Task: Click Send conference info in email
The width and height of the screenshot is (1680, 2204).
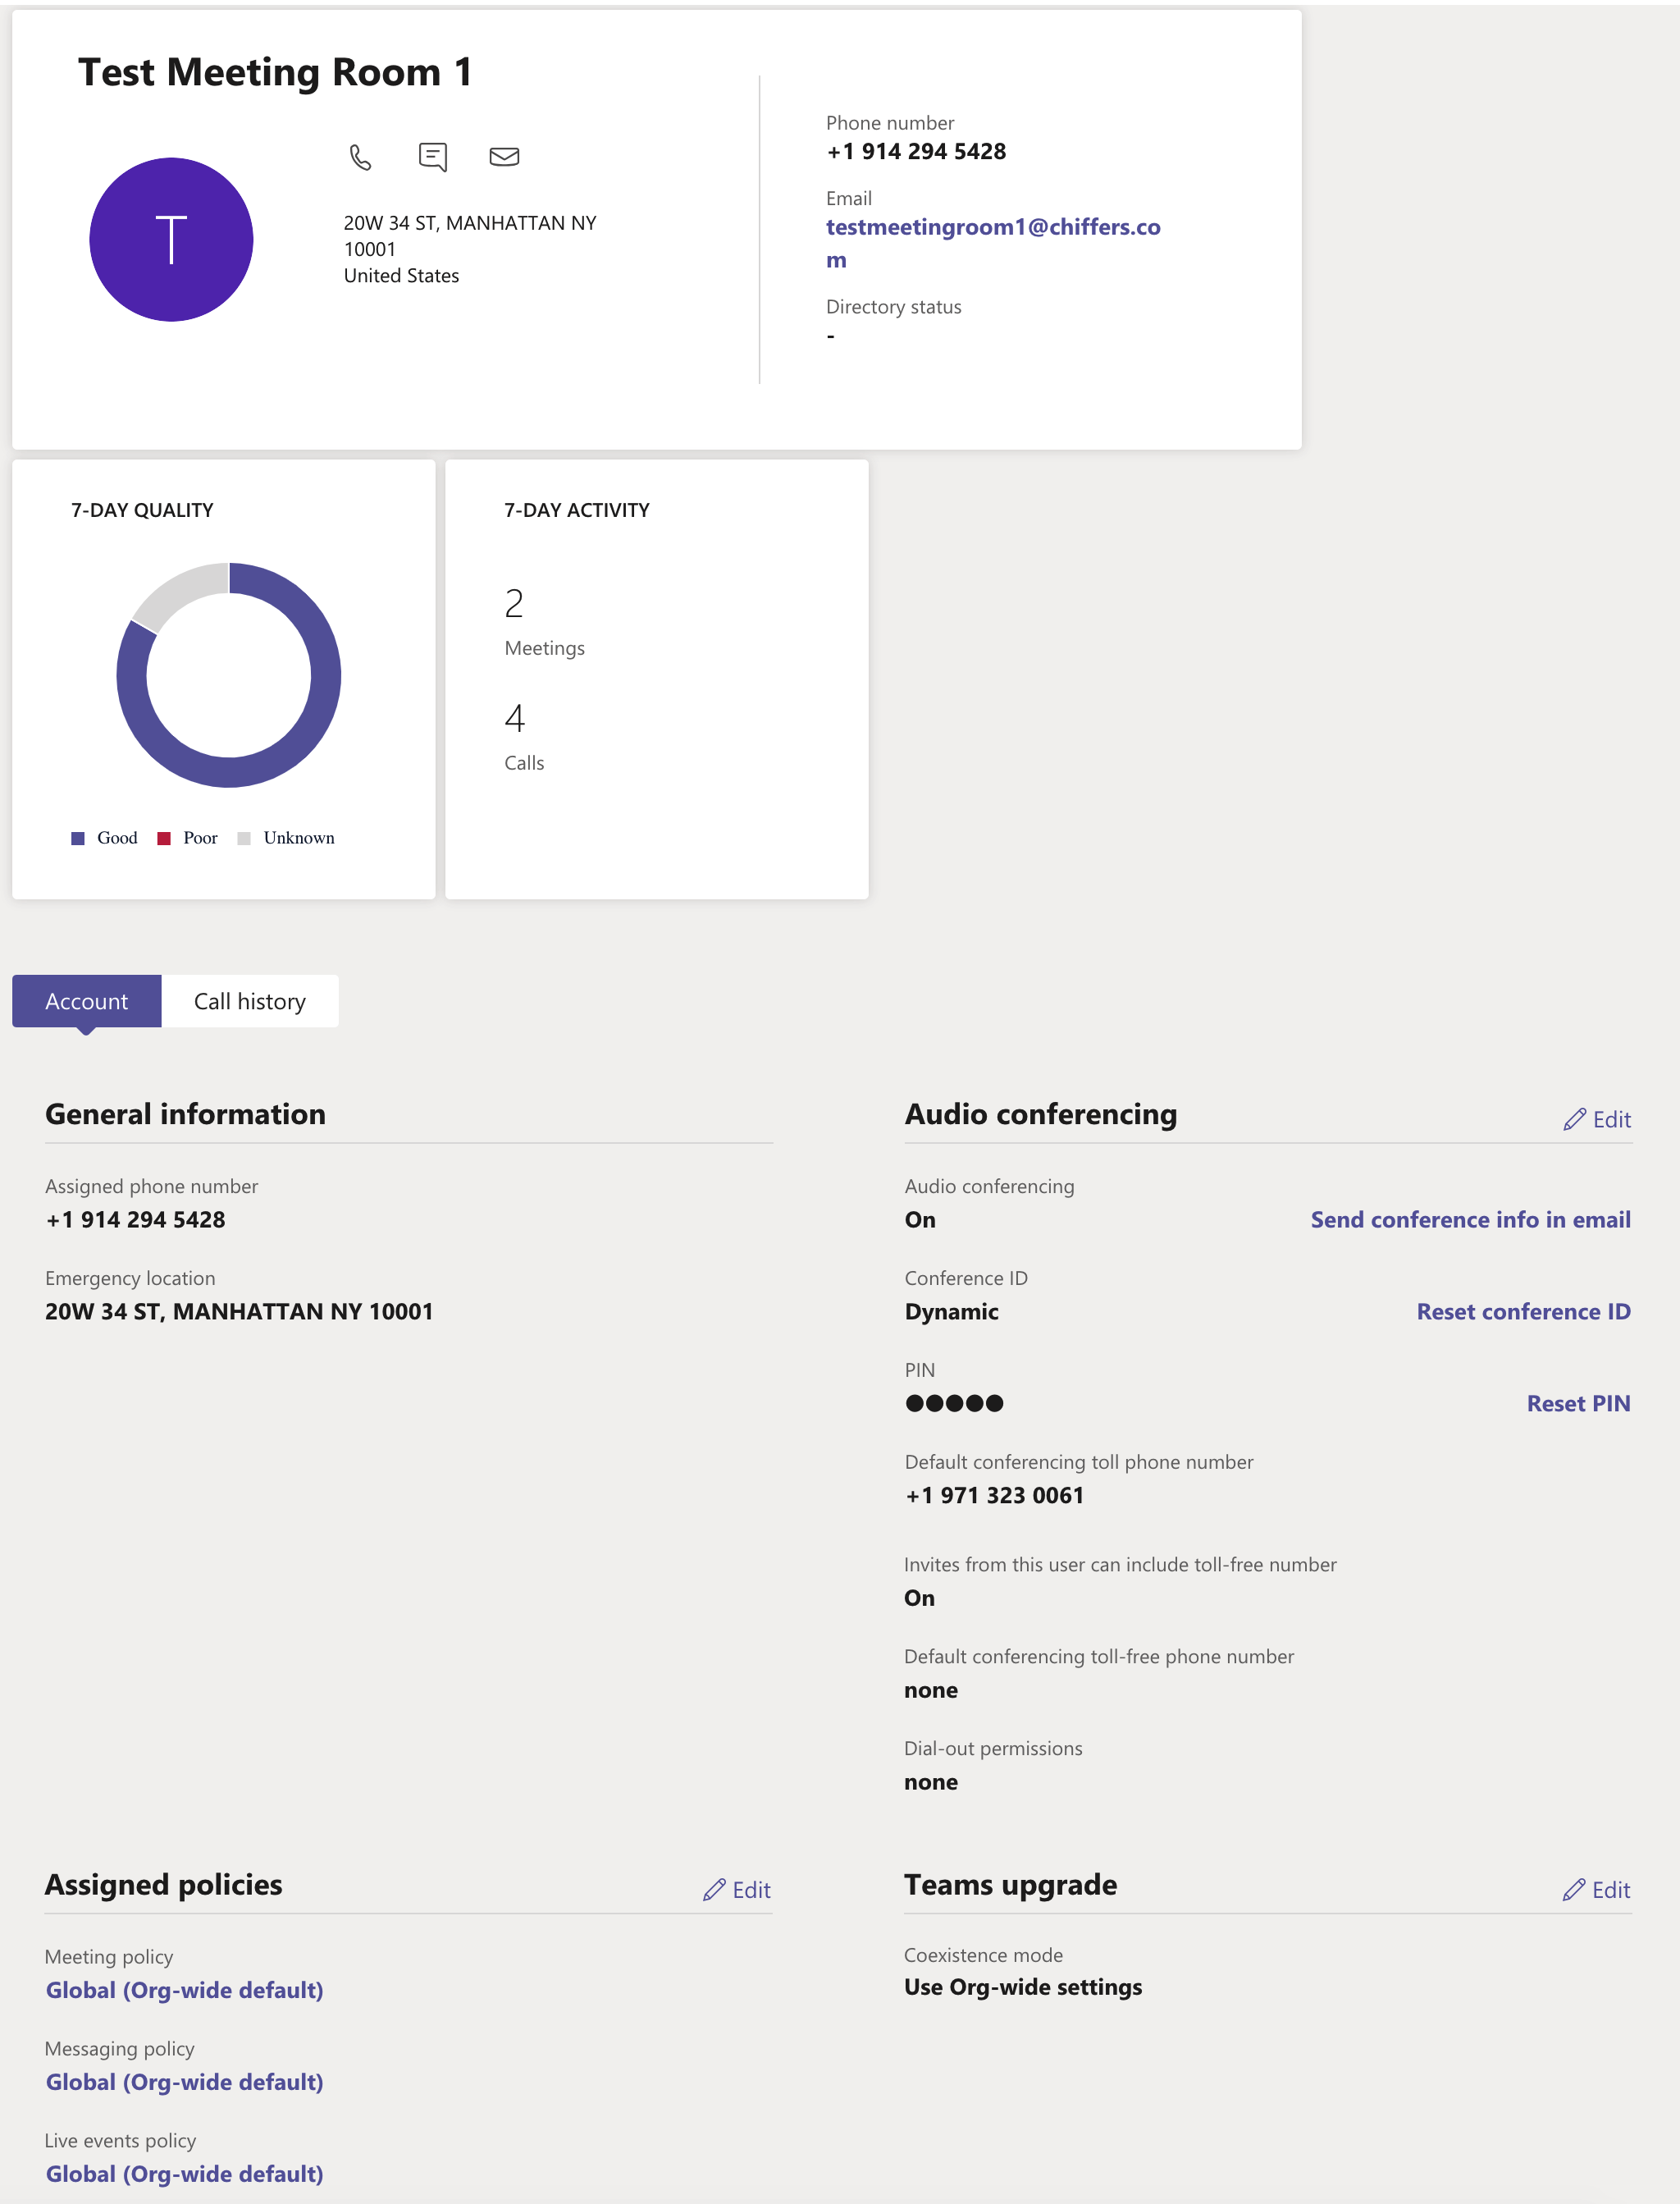Action: tap(1470, 1219)
